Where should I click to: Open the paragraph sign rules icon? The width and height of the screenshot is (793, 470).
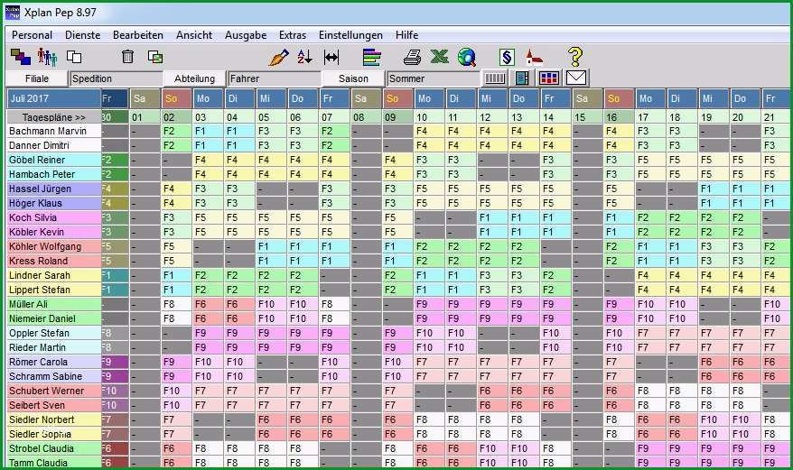click(x=507, y=57)
